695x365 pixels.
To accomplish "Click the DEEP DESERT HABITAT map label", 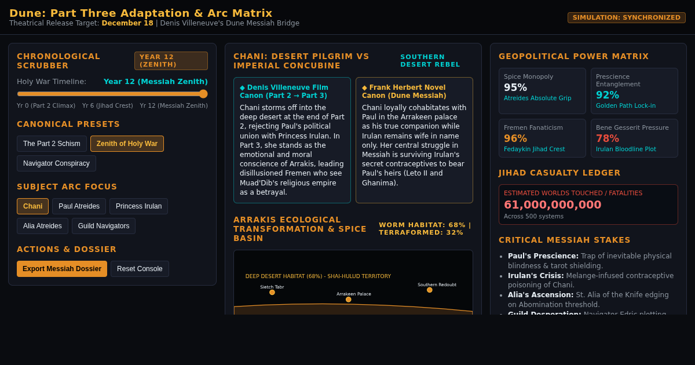I will pos(318,276).
